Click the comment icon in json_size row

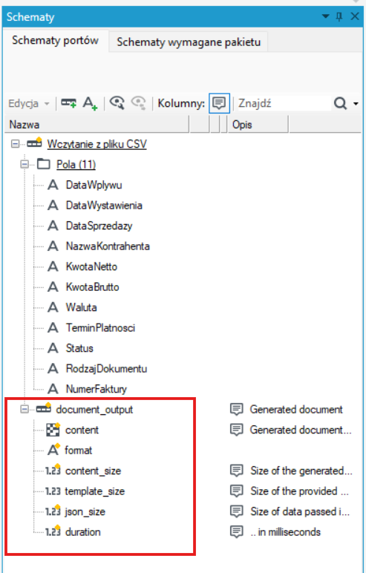(237, 512)
